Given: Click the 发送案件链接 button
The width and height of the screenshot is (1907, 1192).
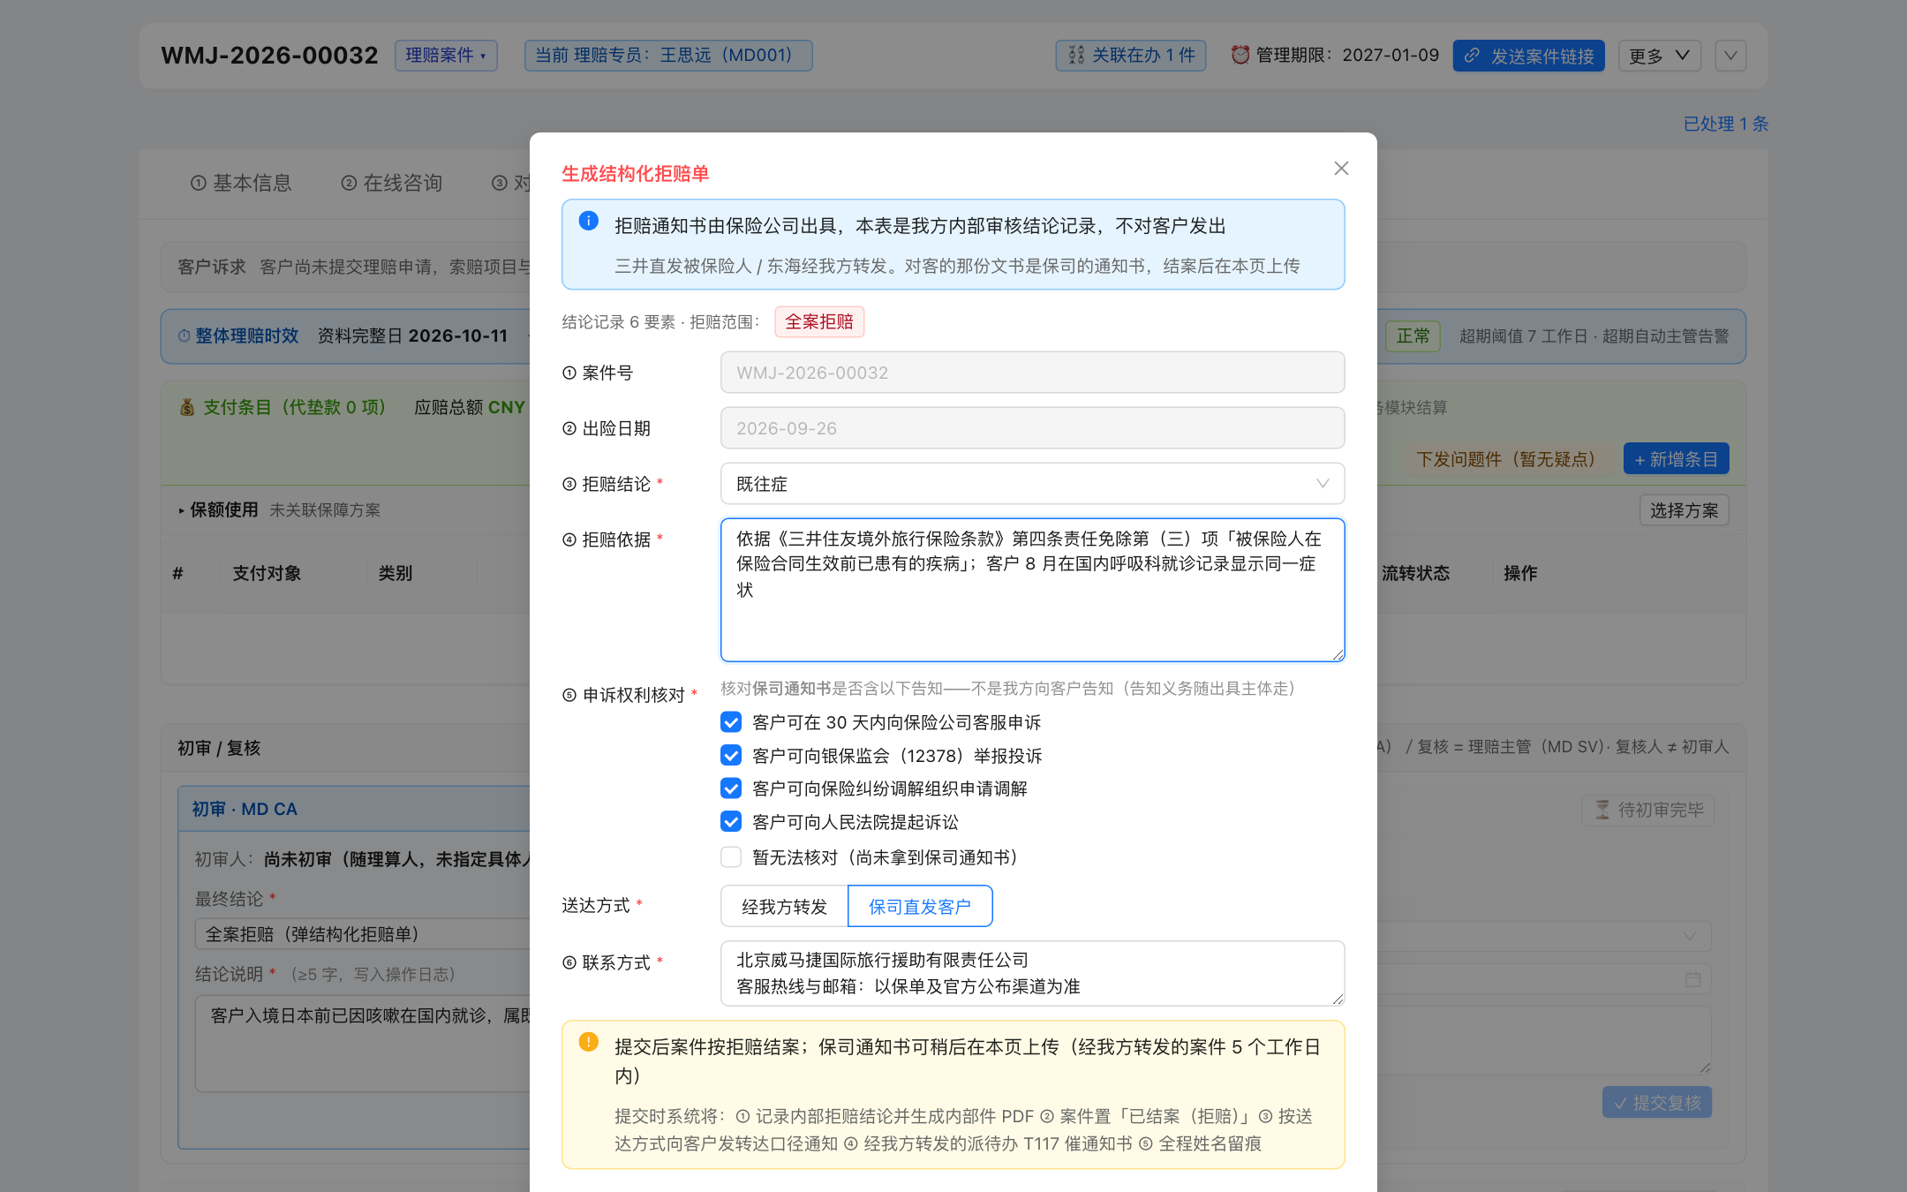Looking at the screenshot, I should (1528, 56).
